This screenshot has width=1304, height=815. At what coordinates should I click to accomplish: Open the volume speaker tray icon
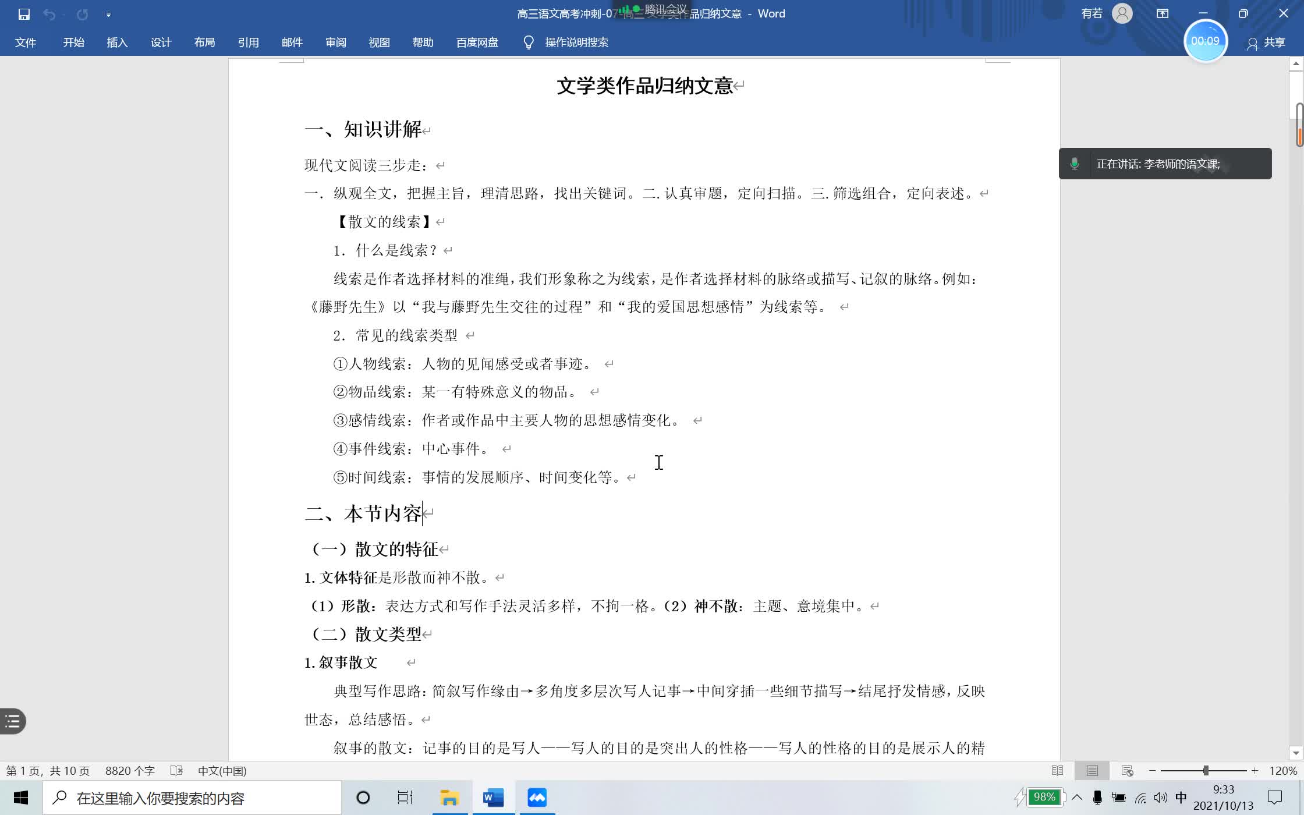(1160, 798)
